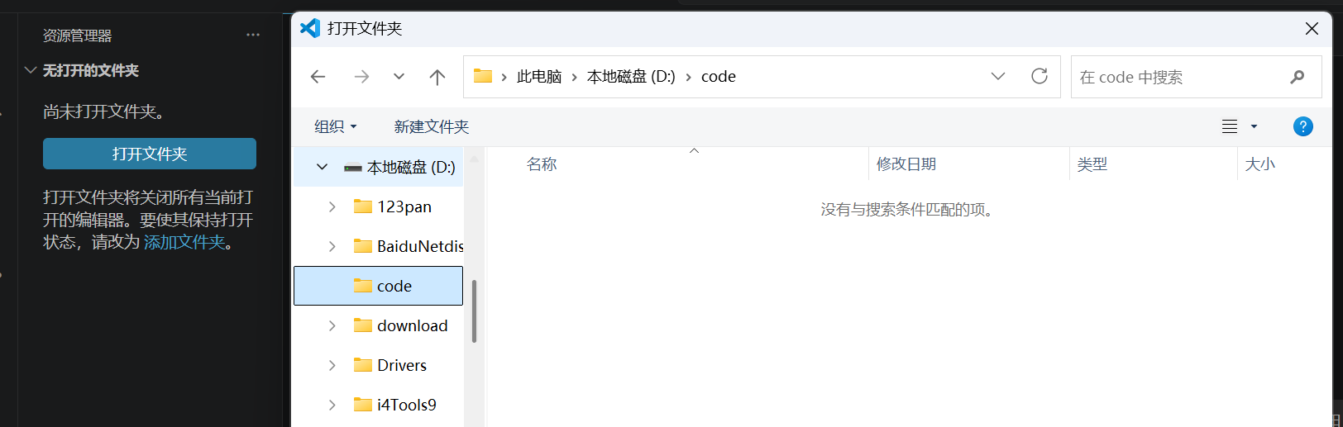Screen dimensions: 1343x427
Task: Select 本地磁盘 (D:) in address path
Action: [631, 77]
